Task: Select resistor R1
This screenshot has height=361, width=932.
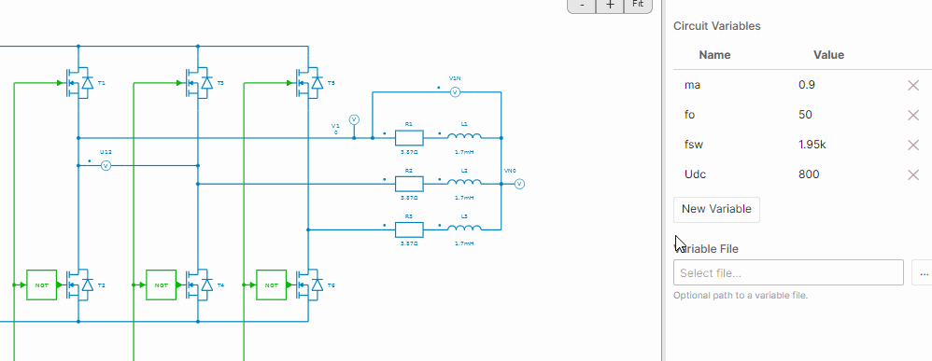Action: tap(409, 138)
